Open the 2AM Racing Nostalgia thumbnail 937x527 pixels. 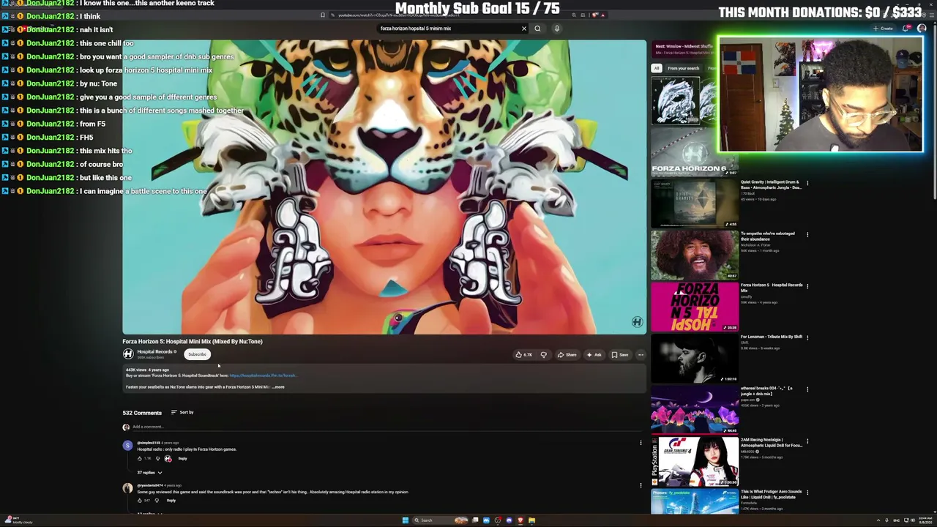pos(695,462)
